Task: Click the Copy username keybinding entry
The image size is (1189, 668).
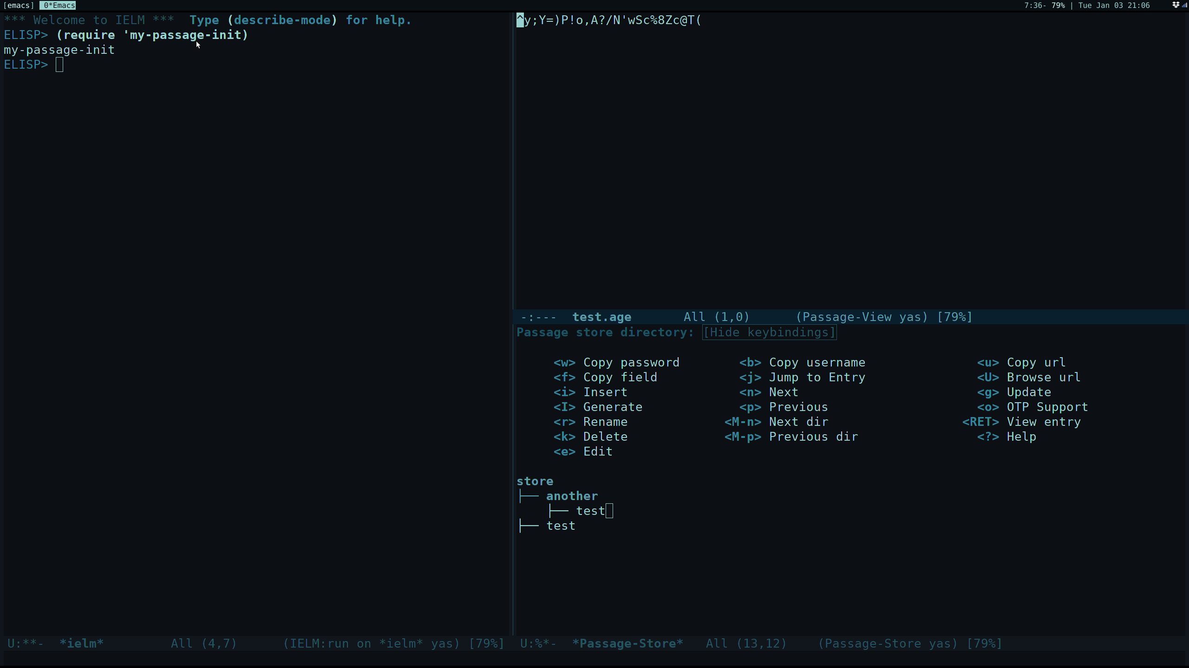Action: (817, 362)
